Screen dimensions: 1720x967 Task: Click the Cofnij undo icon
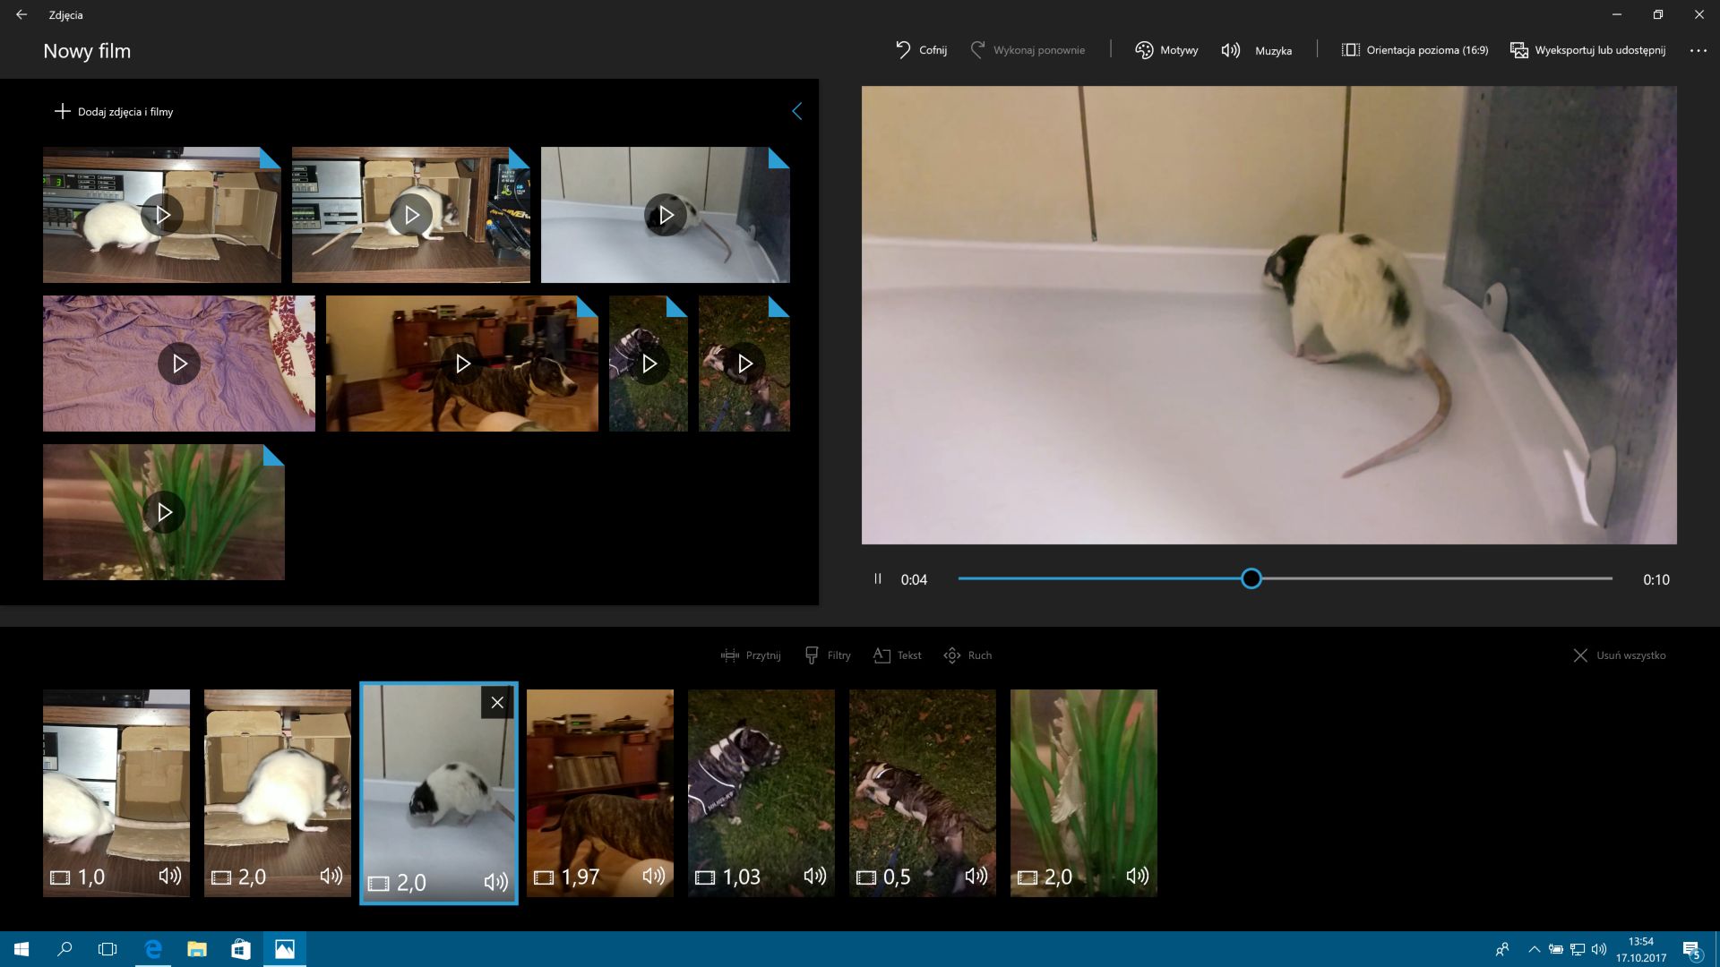click(x=903, y=50)
